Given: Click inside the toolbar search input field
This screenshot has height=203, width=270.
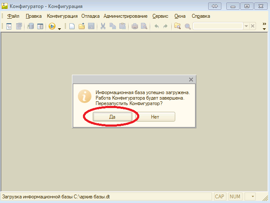Looking at the screenshot, I should (x=218, y=26).
